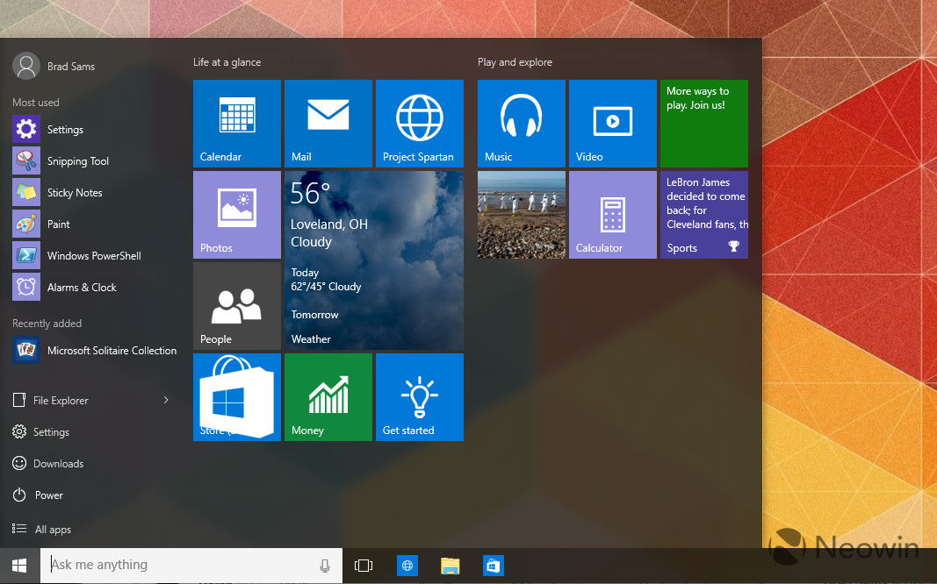Open the Photos tile
Viewport: 937px width, 584px height.
point(236,215)
